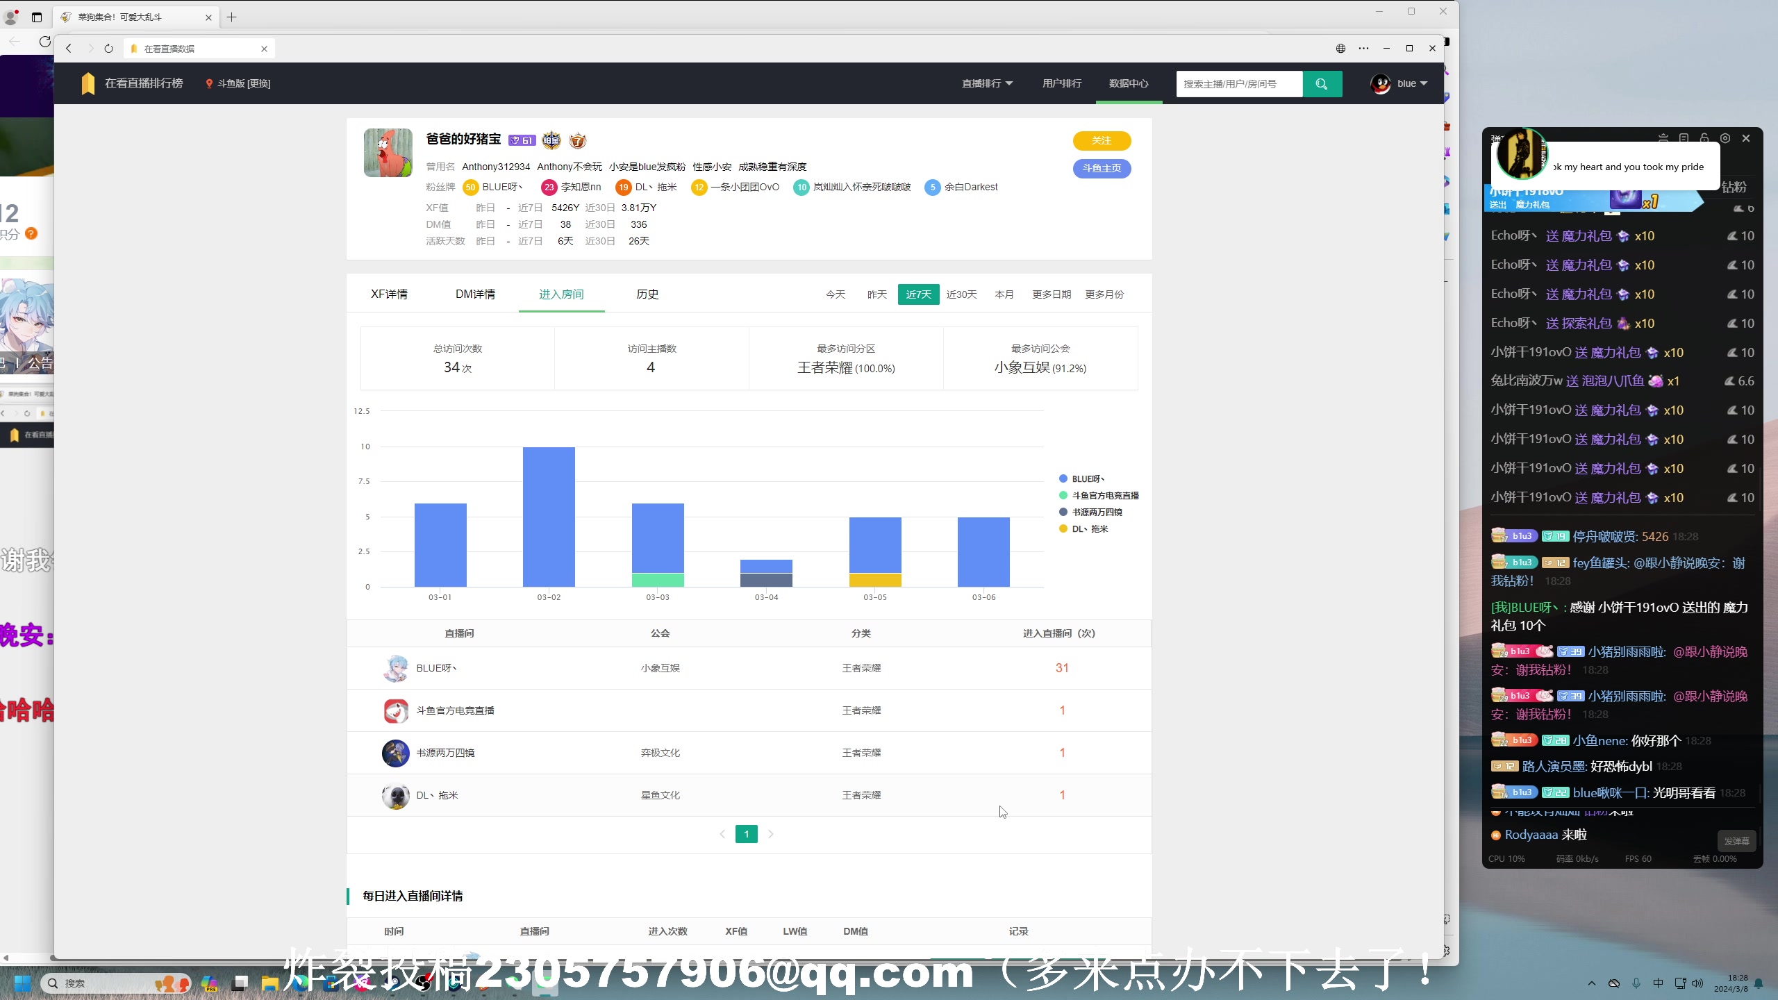Screen dimensions: 1778x1000
Task: Click the lock icon in danmaku panel
Action: click(1704, 138)
